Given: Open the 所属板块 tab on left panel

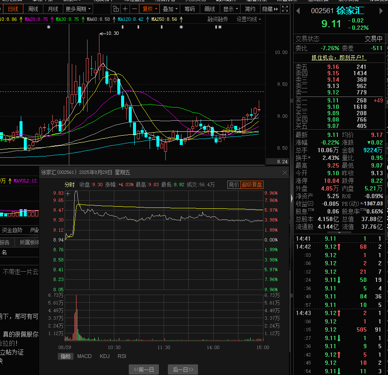Looking at the screenshot, I should point(29,242).
